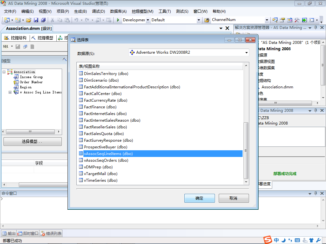The height and width of the screenshot is (244, 326).
Task: Expand the v Assoc Seq Line Items node
Action: (x=10, y=92)
